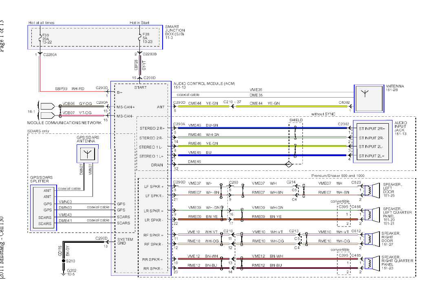Click the 'Hot in Start' label
439x290 pixels.
coord(139,23)
